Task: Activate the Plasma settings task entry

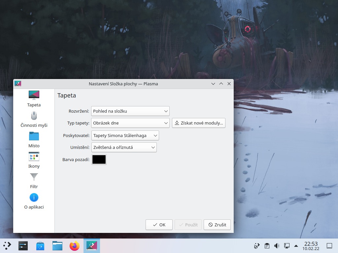Action: (92, 246)
